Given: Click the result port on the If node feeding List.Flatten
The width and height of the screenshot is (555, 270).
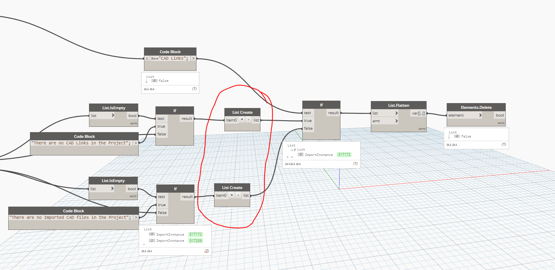Looking at the screenshot, I should pos(333,113).
